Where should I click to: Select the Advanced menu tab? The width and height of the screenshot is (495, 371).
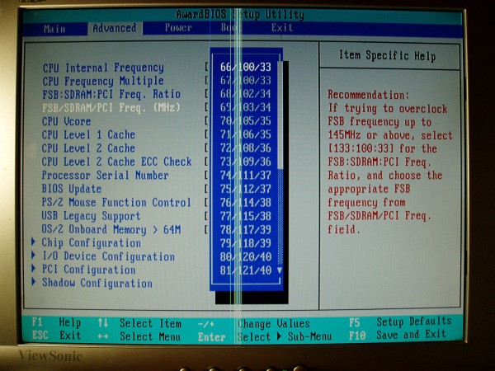(115, 28)
